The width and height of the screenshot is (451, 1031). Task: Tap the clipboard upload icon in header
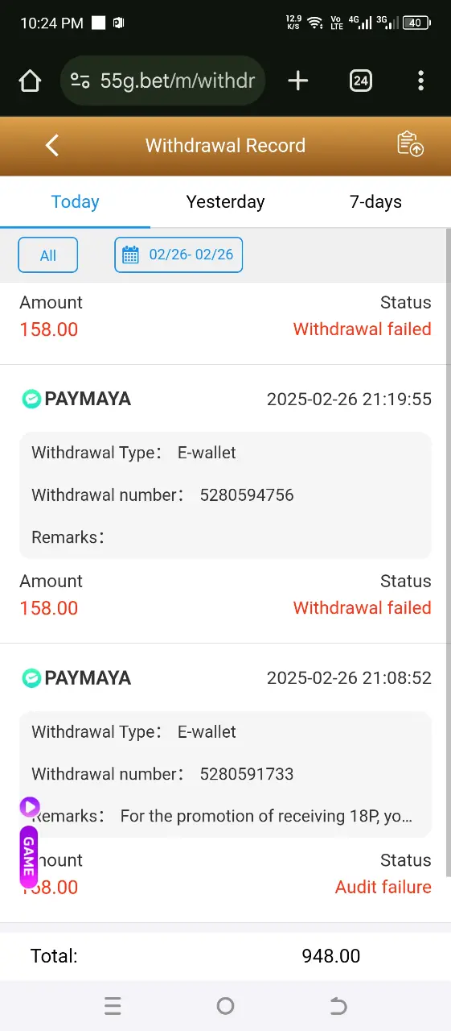coord(410,144)
